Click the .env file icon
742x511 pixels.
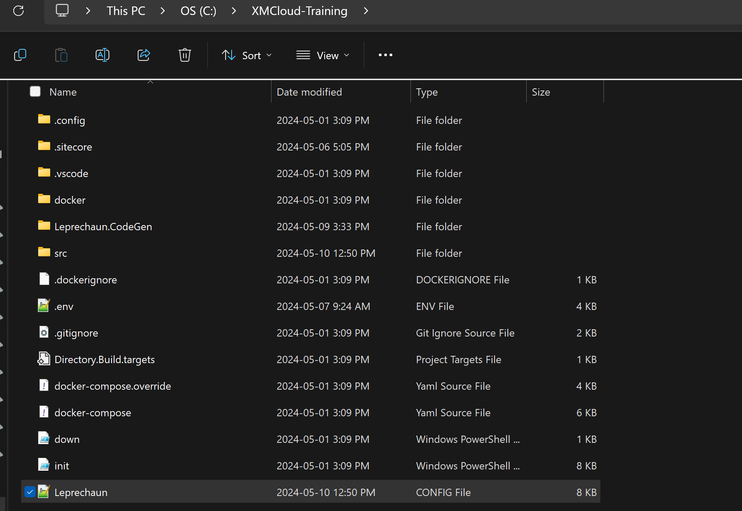coord(44,306)
